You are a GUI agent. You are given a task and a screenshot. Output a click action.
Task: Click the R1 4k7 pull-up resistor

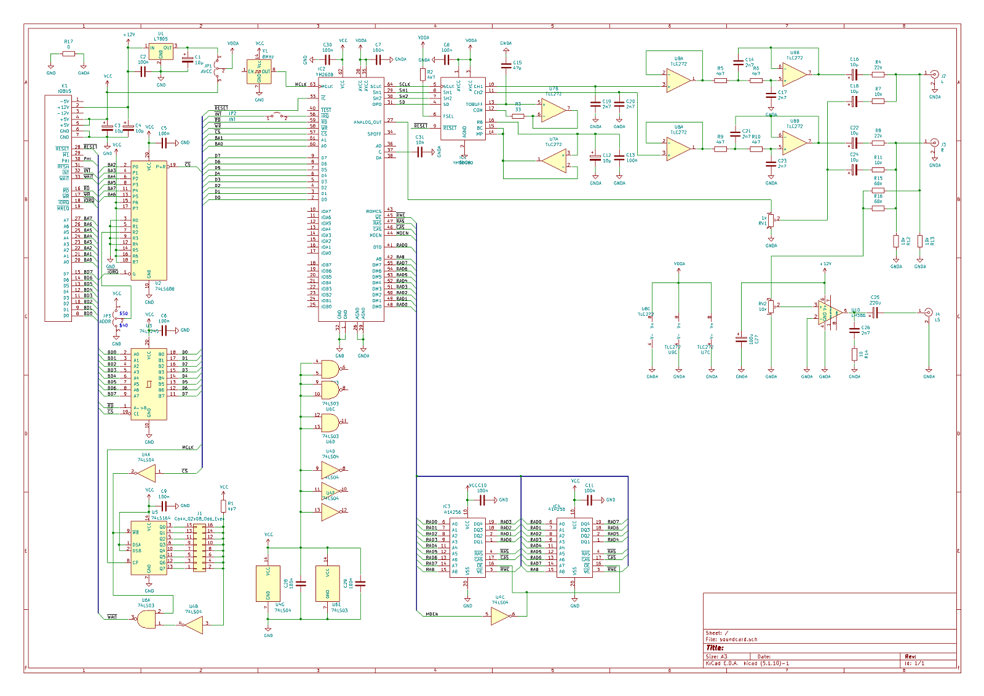tap(223, 506)
